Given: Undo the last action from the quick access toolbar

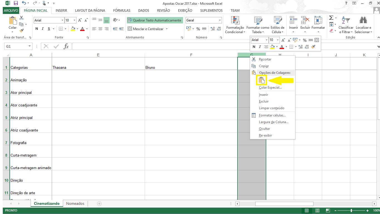Looking at the screenshot, I should coord(24,3).
